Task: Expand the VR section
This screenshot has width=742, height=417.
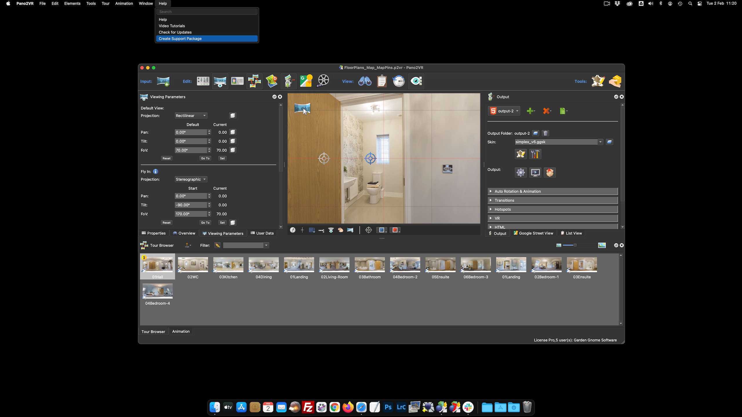Action: [x=552, y=218]
